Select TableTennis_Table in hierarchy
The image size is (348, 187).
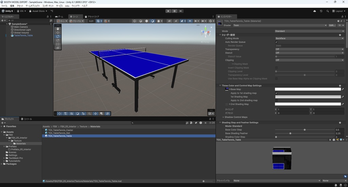(x=23, y=35)
